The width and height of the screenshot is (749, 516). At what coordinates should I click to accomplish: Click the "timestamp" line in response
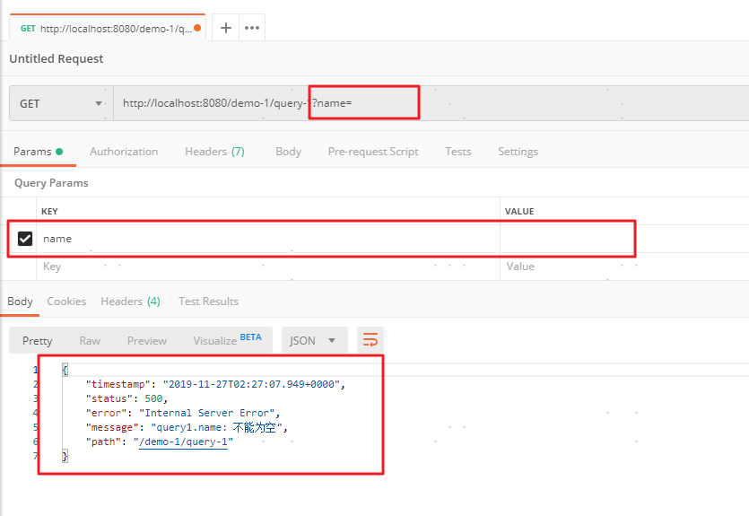coord(215,384)
